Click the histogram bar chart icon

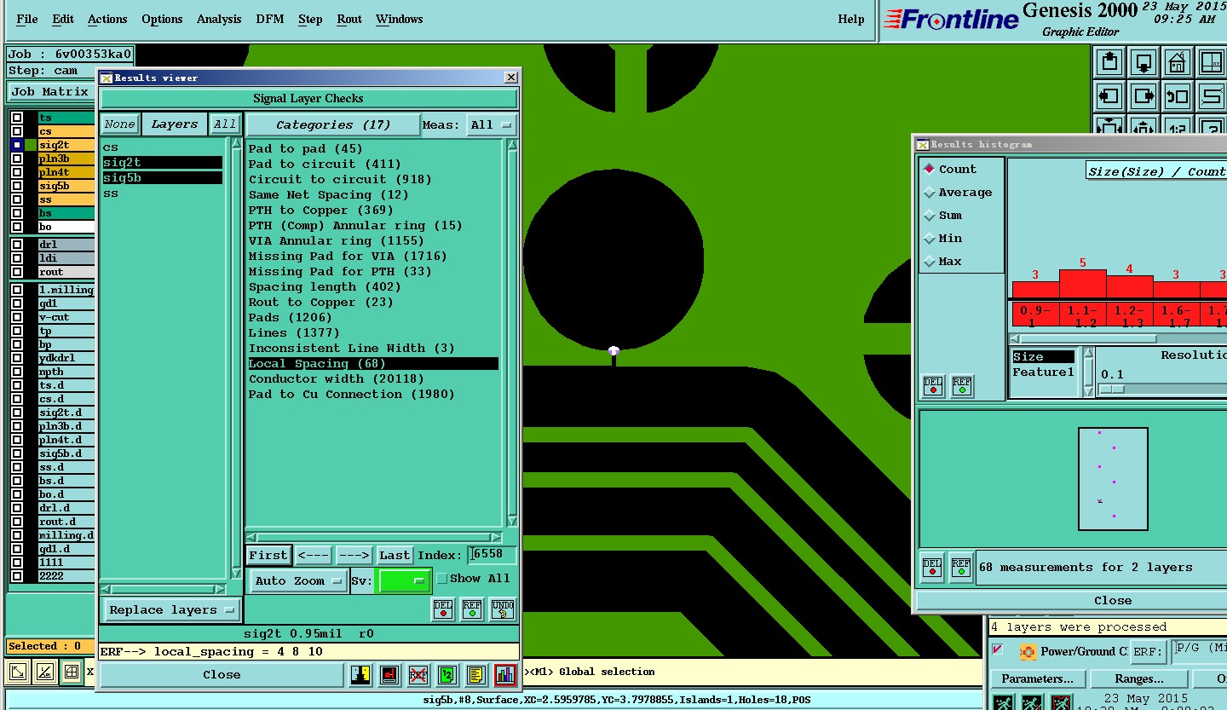[x=505, y=675]
